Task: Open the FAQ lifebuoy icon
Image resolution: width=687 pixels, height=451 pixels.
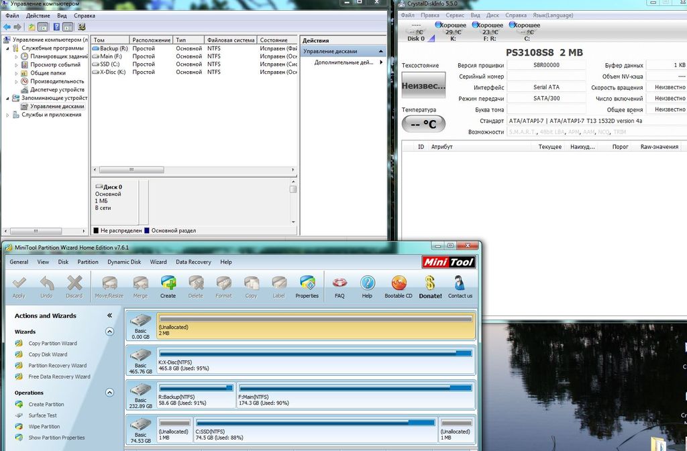Action: tap(339, 284)
